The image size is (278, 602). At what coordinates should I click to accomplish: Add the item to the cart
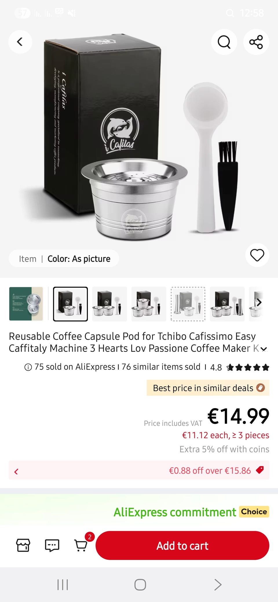coord(182,545)
